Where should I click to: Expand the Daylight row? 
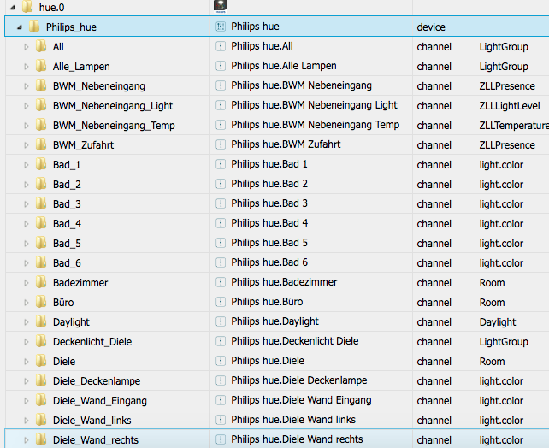27,322
